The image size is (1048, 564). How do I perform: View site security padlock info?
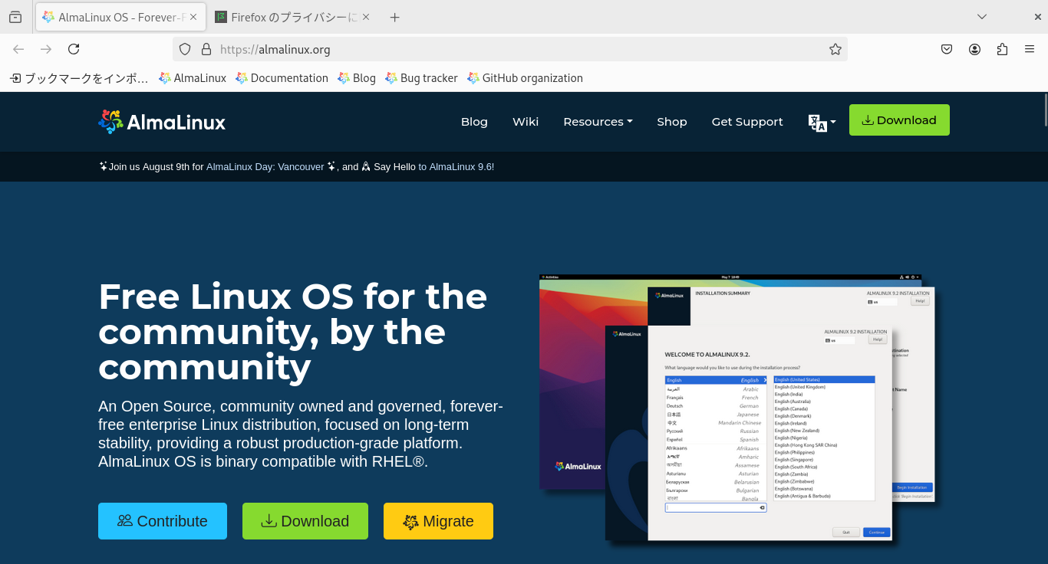coord(206,49)
